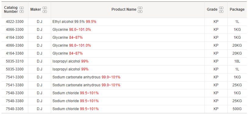The width and height of the screenshot is (248, 115).
Task: Sort Catalog Number ascending with up arrow
Action: tap(22, 8)
